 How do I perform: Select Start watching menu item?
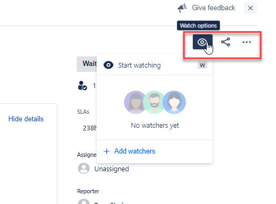(x=155, y=65)
